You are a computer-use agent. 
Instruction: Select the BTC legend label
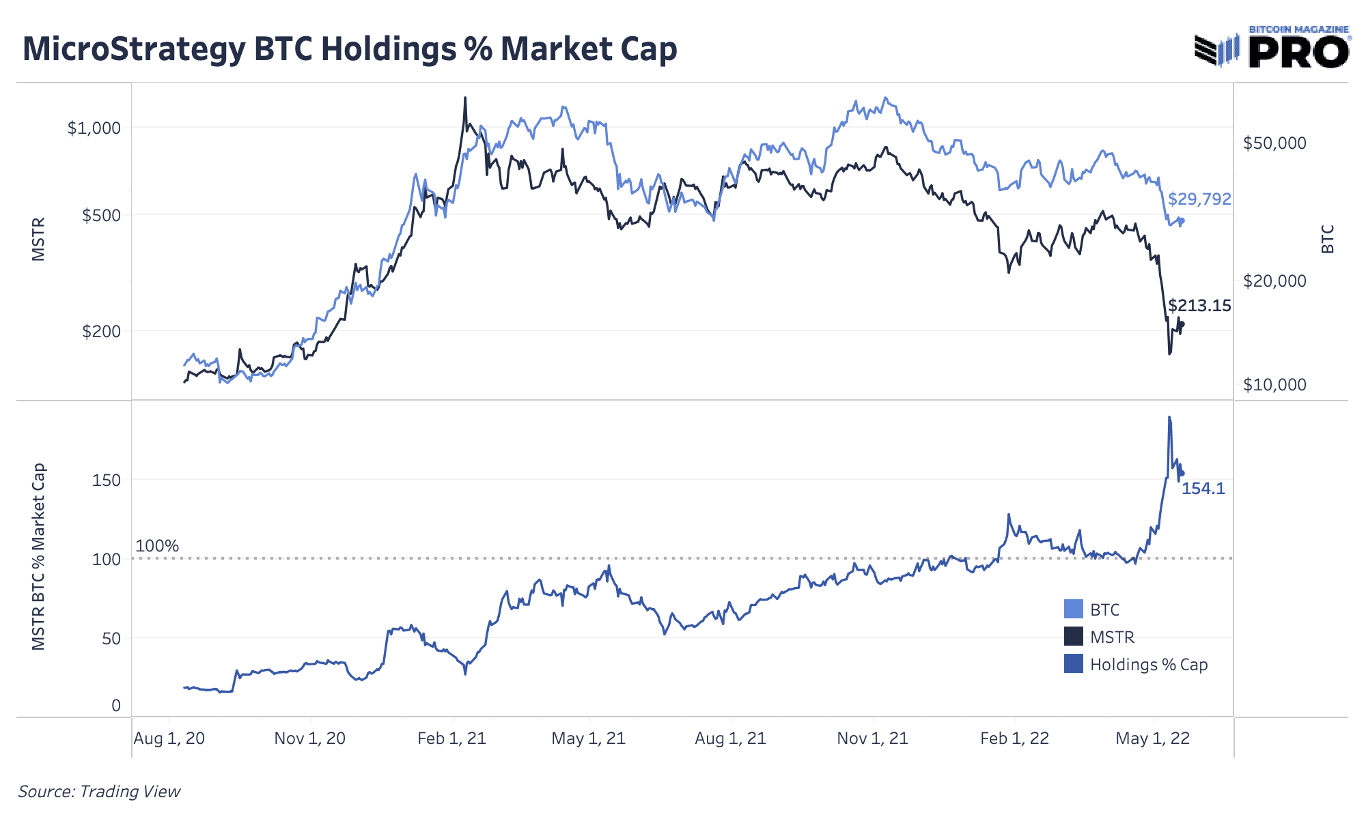point(1104,610)
